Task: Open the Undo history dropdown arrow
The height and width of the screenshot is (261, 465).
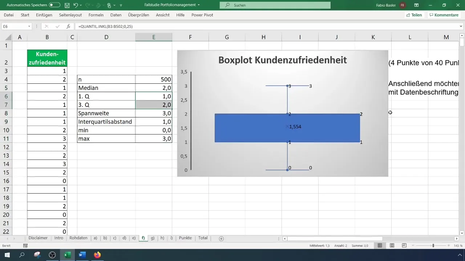Action: tap(81, 5)
